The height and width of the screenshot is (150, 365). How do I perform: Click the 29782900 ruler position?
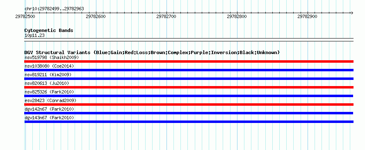click(307, 16)
